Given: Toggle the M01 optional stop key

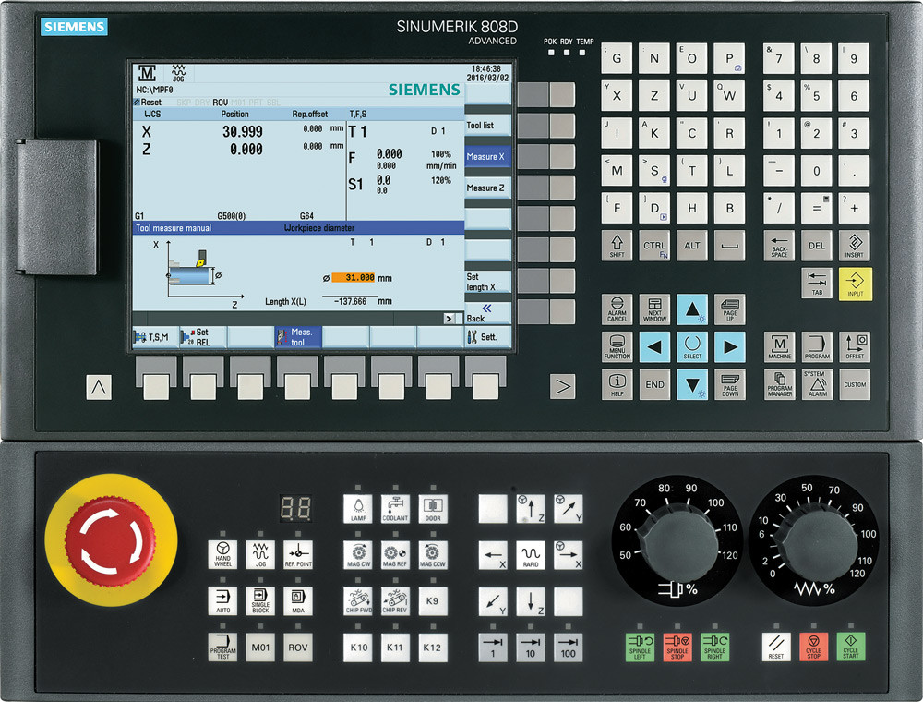Looking at the screenshot, I should [260, 648].
